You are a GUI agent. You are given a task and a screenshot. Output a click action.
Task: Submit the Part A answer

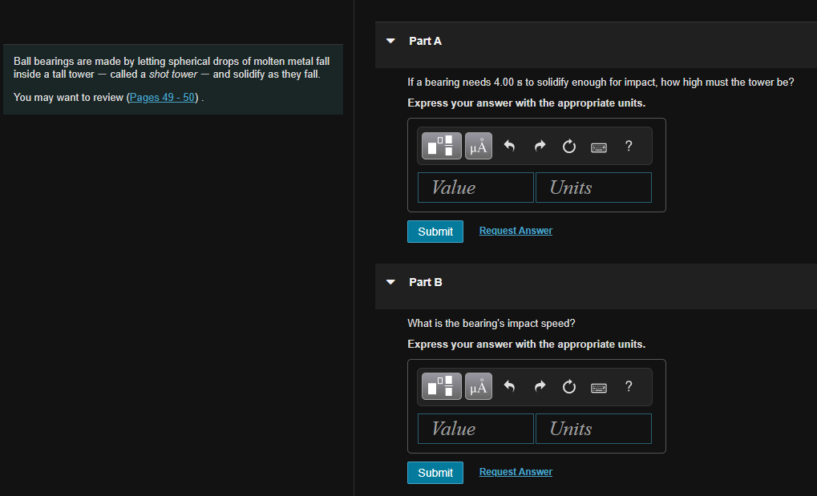coord(435,232)
